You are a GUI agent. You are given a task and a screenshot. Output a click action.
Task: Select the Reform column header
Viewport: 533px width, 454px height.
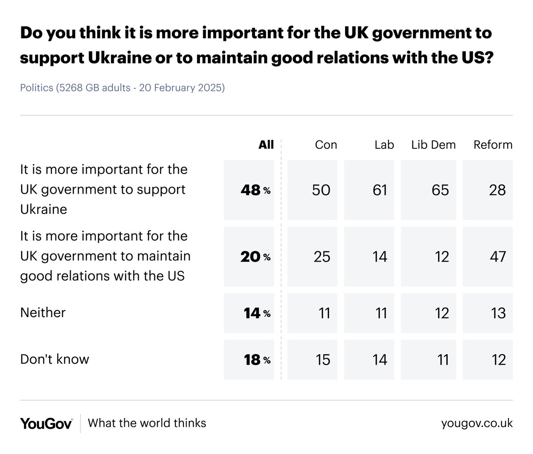point(493,145)
